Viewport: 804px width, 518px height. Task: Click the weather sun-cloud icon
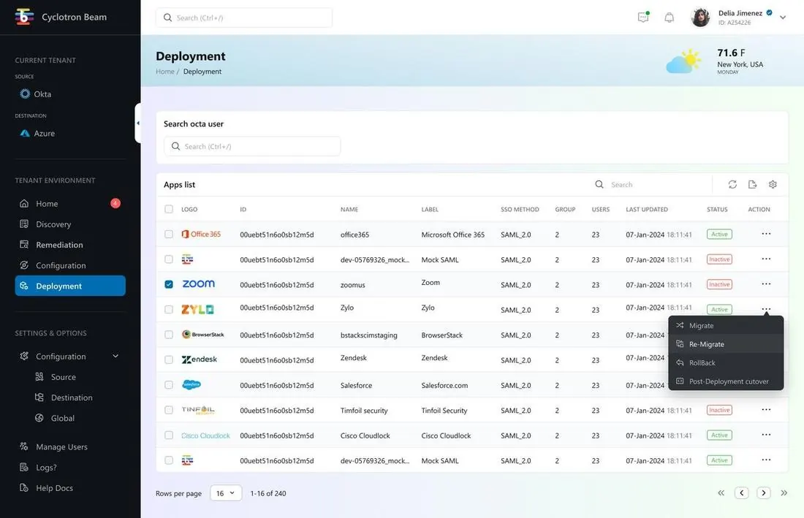(x=684, y=61)
